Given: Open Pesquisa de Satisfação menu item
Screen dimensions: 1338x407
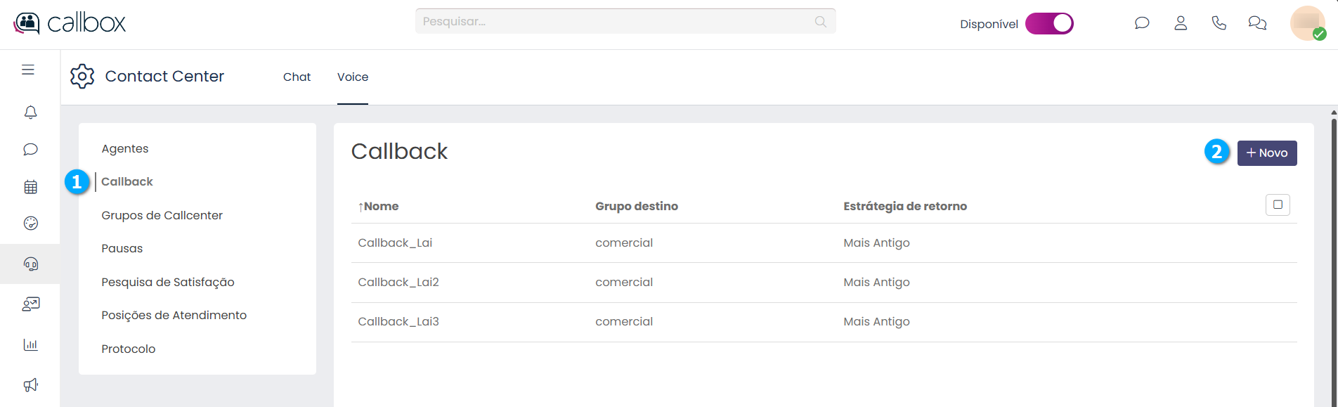Looking at the screenshot, I should click(x=168, y=282).
